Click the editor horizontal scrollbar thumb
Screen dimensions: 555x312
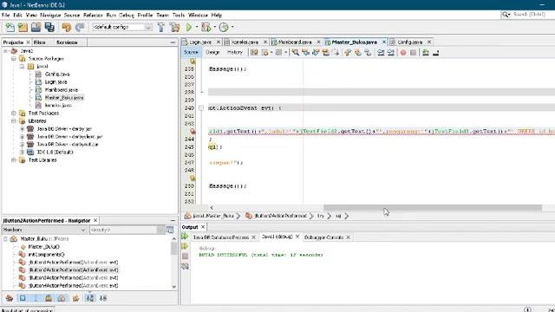click(x=433, y=208)
